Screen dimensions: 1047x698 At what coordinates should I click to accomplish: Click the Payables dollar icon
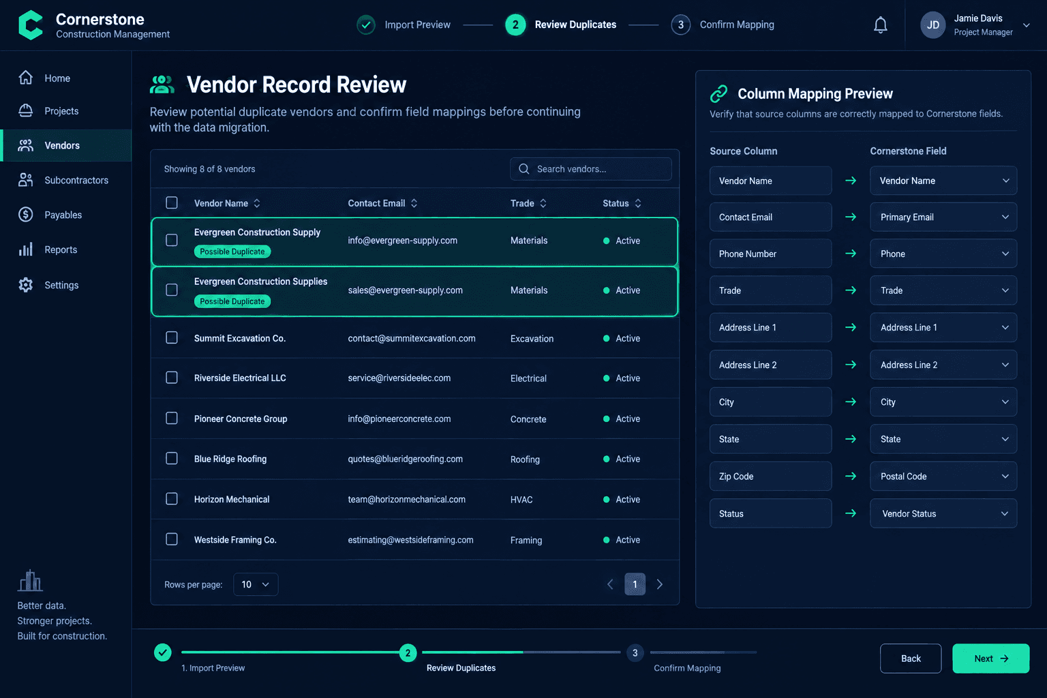26,215
